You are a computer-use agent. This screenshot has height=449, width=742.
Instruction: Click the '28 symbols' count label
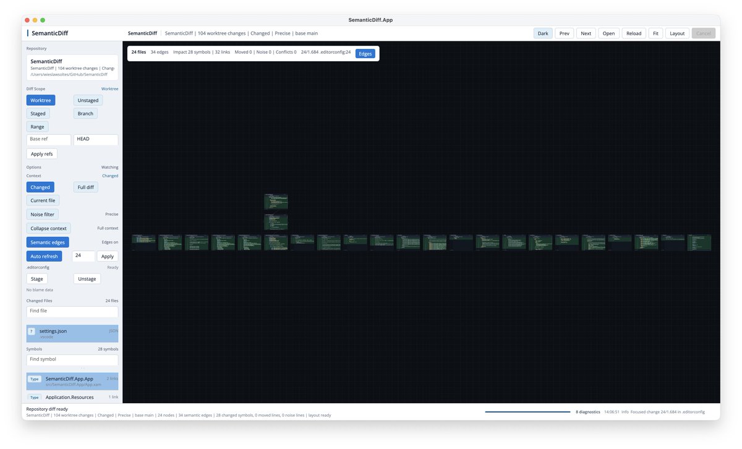tap(108, 349)
